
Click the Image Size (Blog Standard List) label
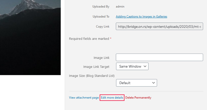92,76
